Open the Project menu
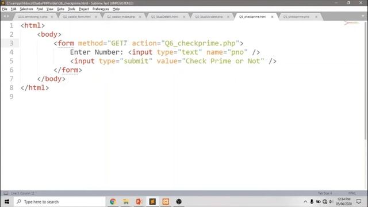 (x=84, y=9)
